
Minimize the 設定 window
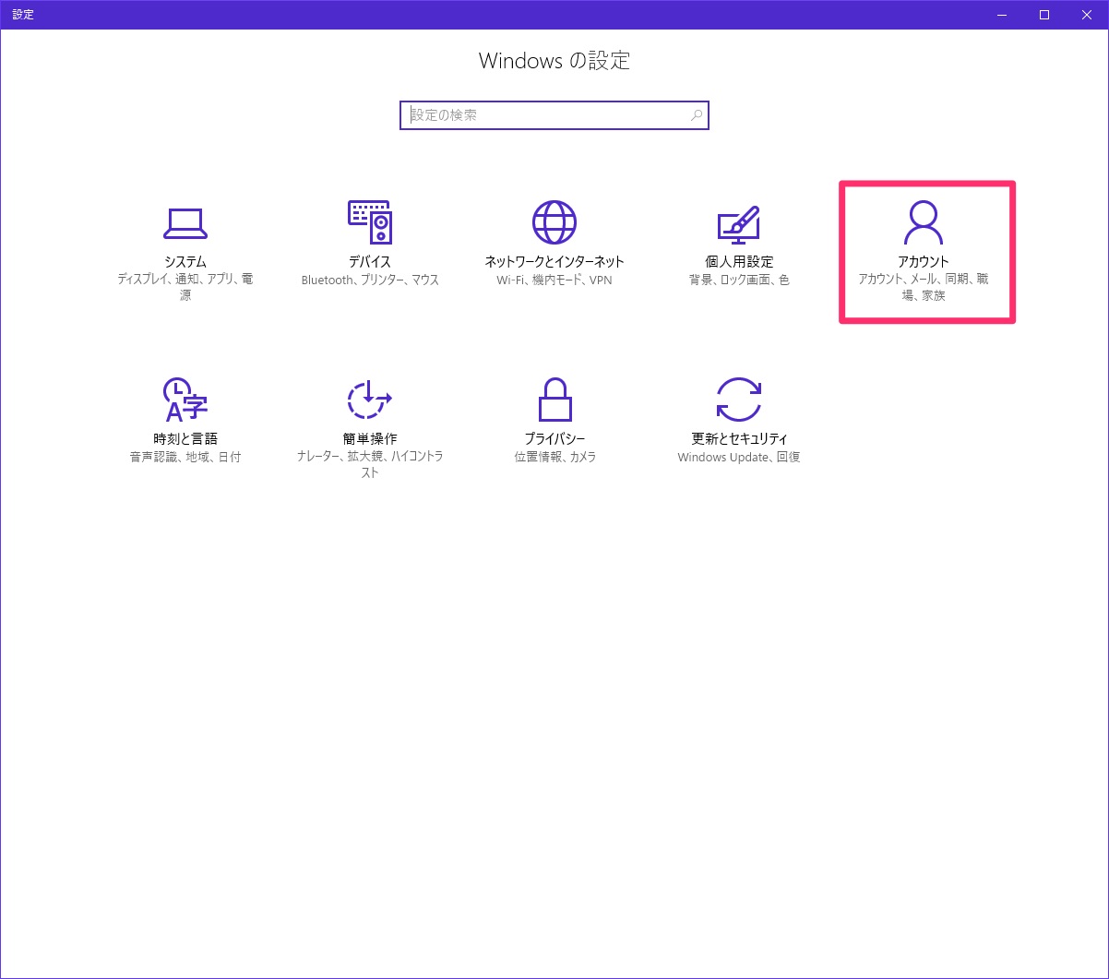click(1002, 15)
